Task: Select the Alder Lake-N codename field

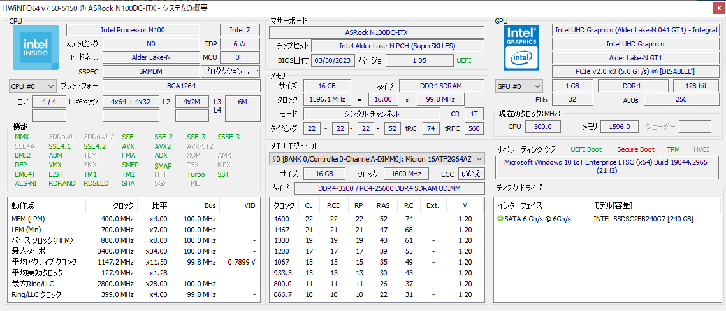Action: [150, 57]
